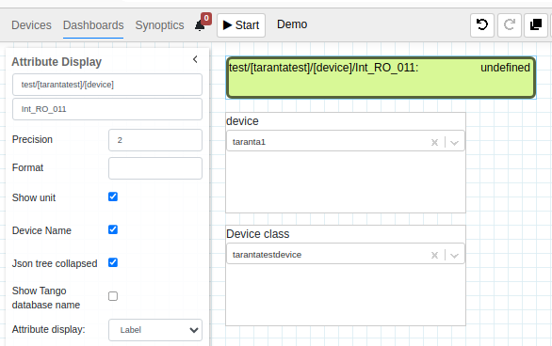Open the Attribute display Label dropdown
This screenshot has width=552, height=346.
[155, 330]
